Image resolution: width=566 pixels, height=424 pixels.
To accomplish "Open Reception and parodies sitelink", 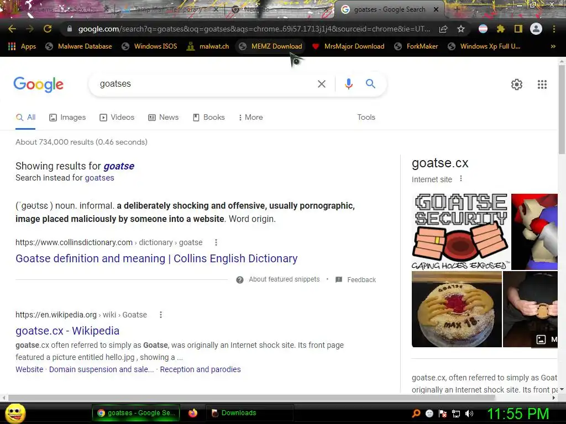I will click(200, 369).
